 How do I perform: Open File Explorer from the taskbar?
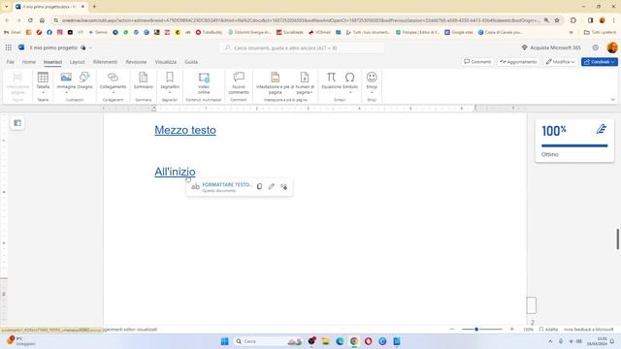[x=326, y=341]
